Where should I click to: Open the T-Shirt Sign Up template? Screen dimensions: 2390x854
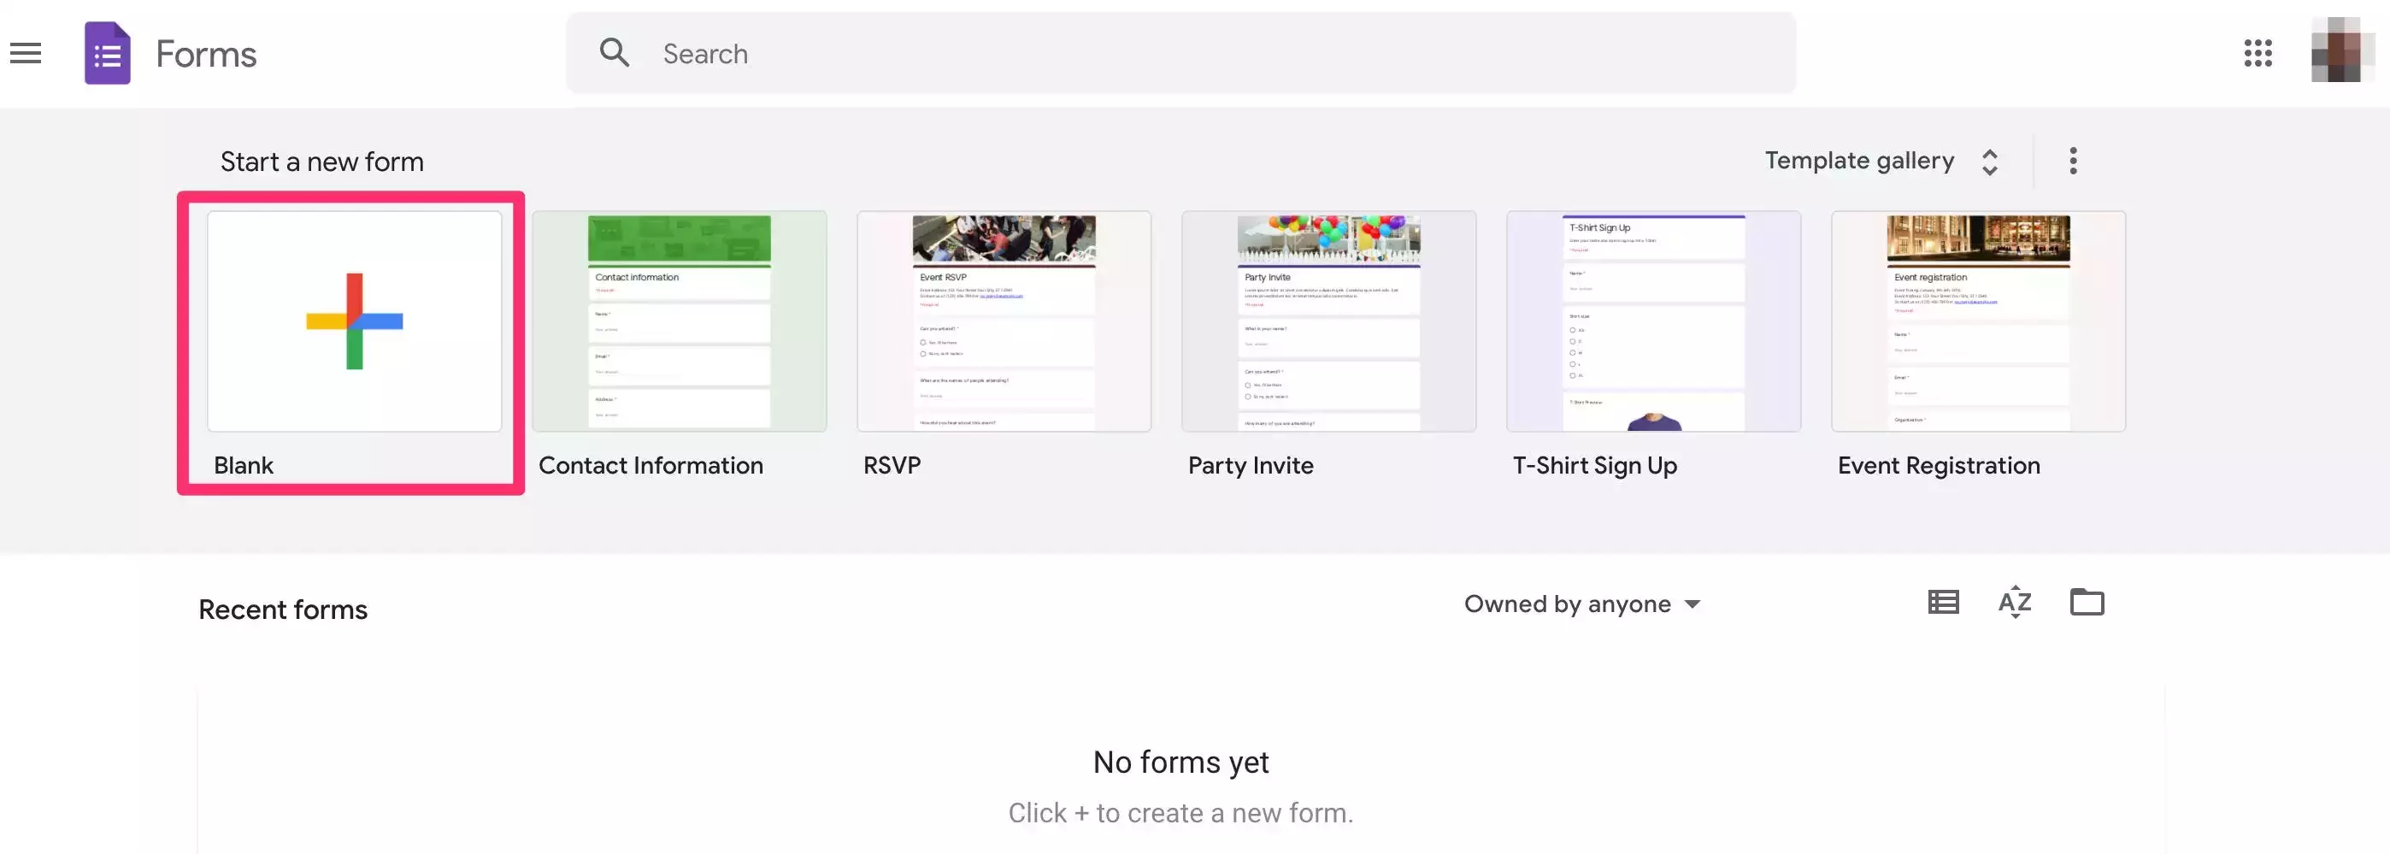click(1653, 321)
